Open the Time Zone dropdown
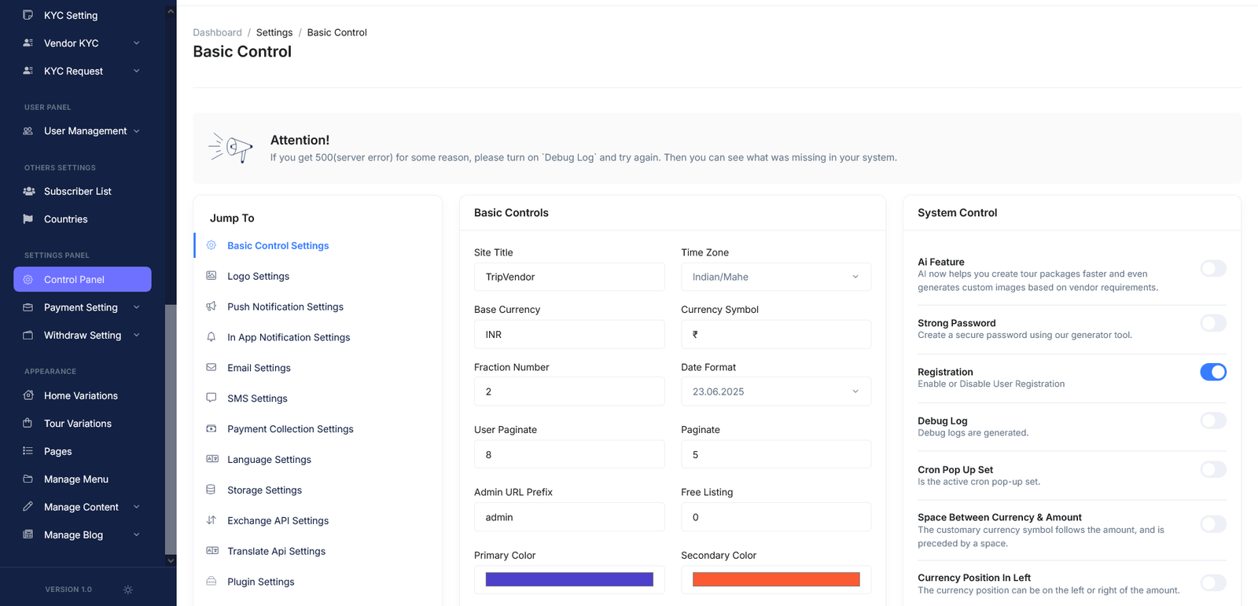Screen dimensions: 1258x606 pyautogui.click(x=775, y=277)
